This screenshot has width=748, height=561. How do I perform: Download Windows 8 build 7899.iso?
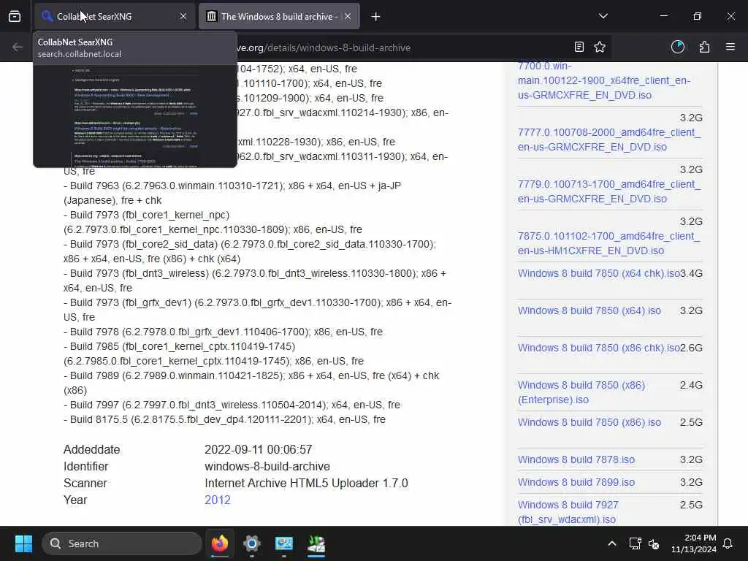[x=576, y=482]
